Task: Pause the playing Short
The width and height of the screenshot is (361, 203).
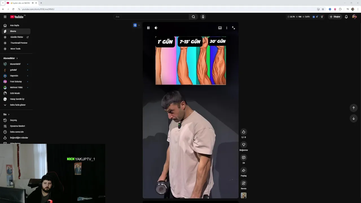Action: coord(148,28)
